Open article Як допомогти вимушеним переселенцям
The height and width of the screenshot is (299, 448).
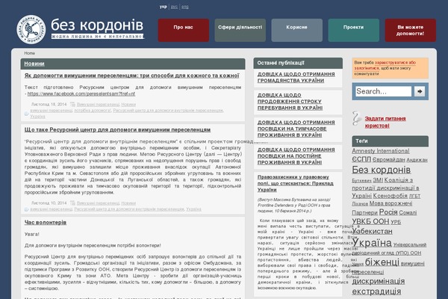131,75
